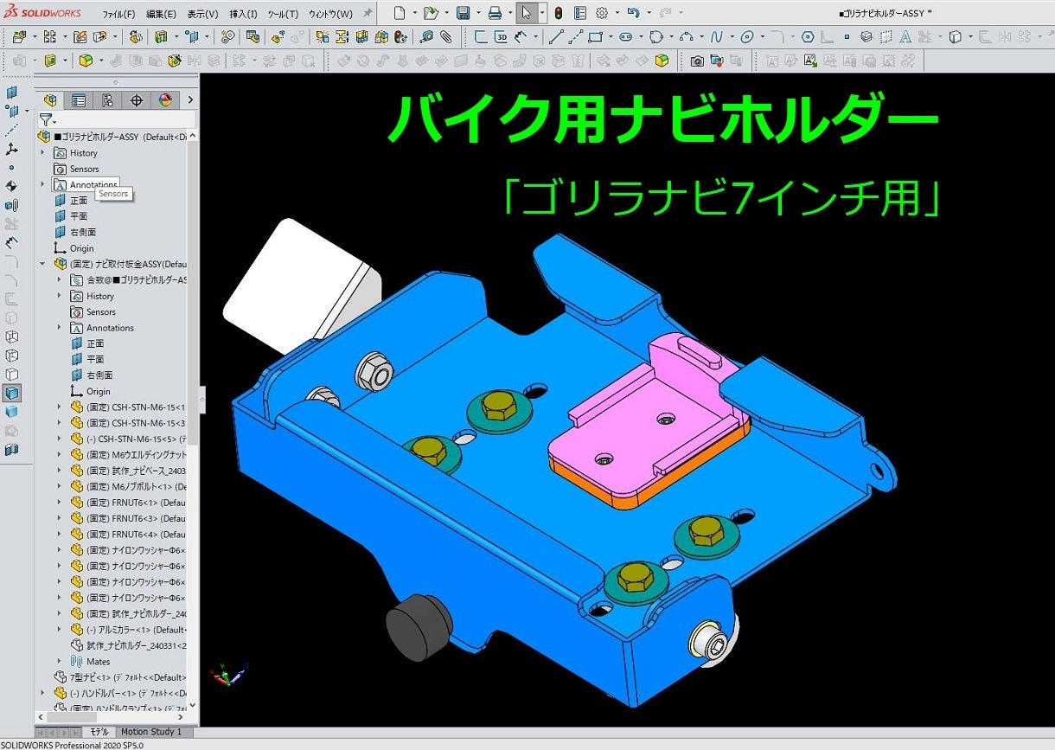This screenshot has height=750, width=1055.
Task: Switch to the Motion Study 1 tab
Action: 151,732
